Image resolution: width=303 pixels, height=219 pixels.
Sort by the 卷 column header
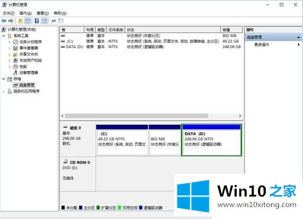[72, 30]
